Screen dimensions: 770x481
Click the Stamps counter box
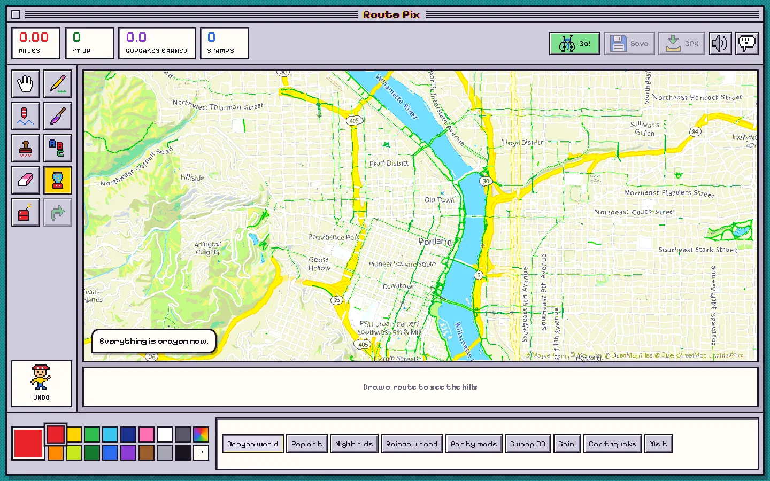(225, 43)
